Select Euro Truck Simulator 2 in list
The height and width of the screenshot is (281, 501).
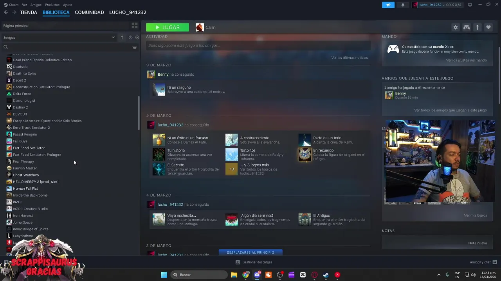tap(31, 128)
